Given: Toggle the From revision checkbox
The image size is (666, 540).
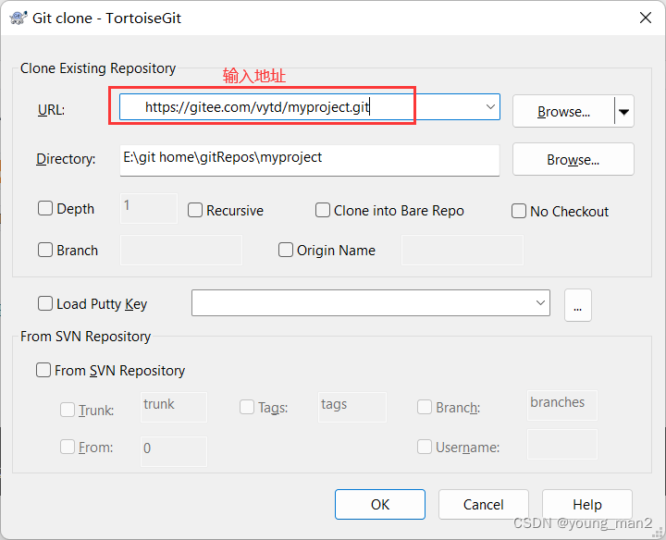Looking at the screenshot, I should [68, 447].
